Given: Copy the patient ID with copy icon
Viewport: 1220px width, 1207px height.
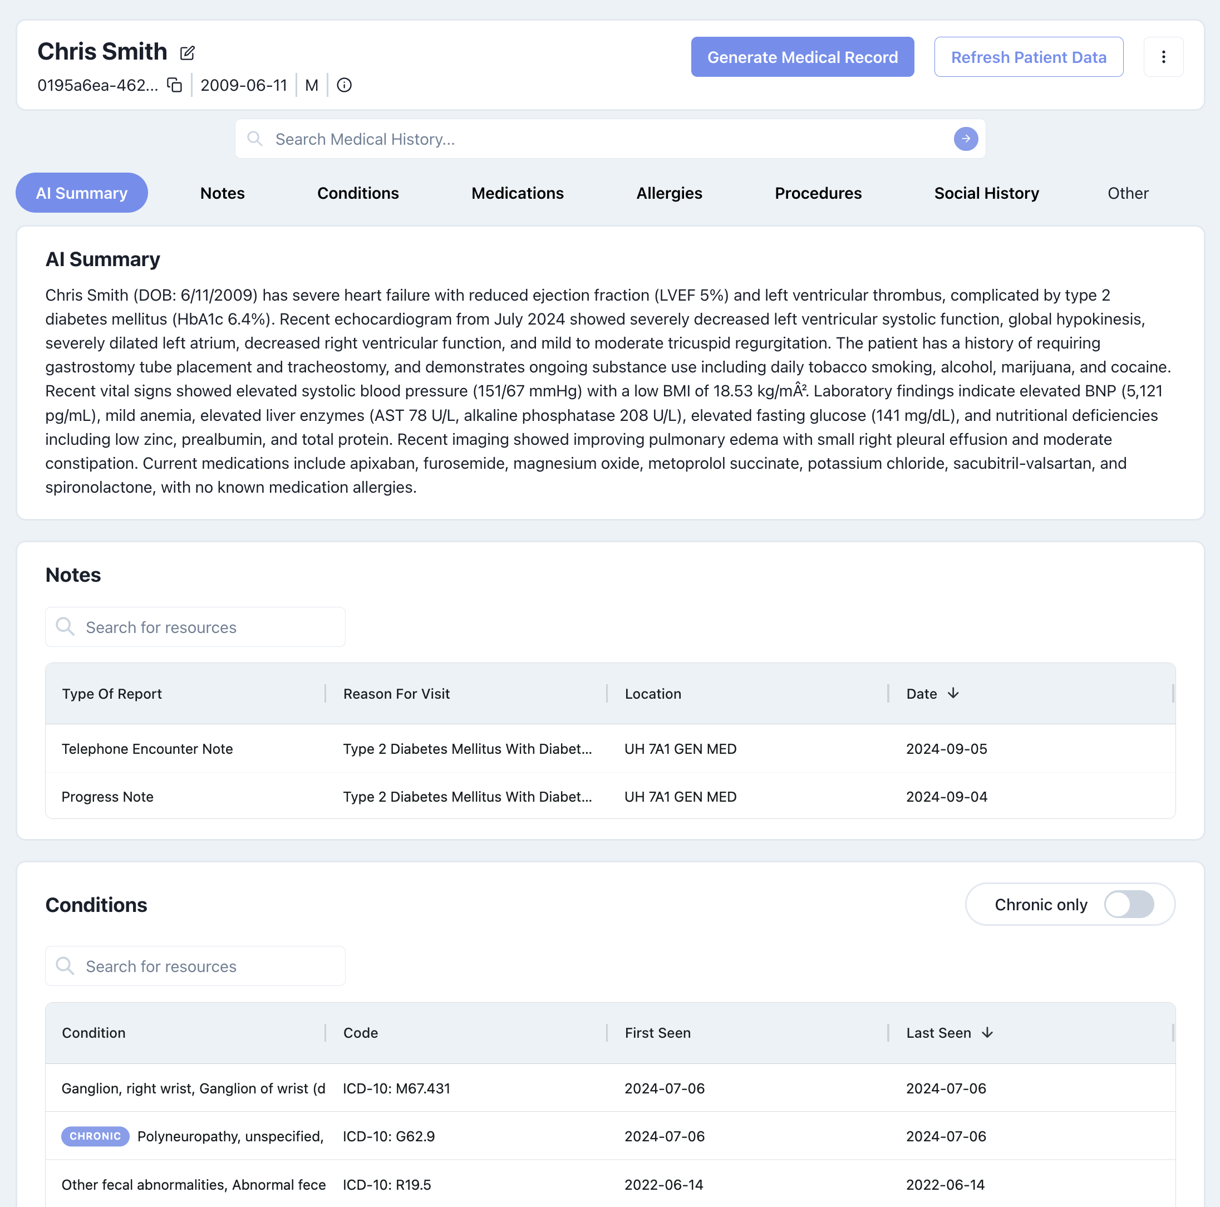Looking at the screenshot, I should (x=174, y=85).
